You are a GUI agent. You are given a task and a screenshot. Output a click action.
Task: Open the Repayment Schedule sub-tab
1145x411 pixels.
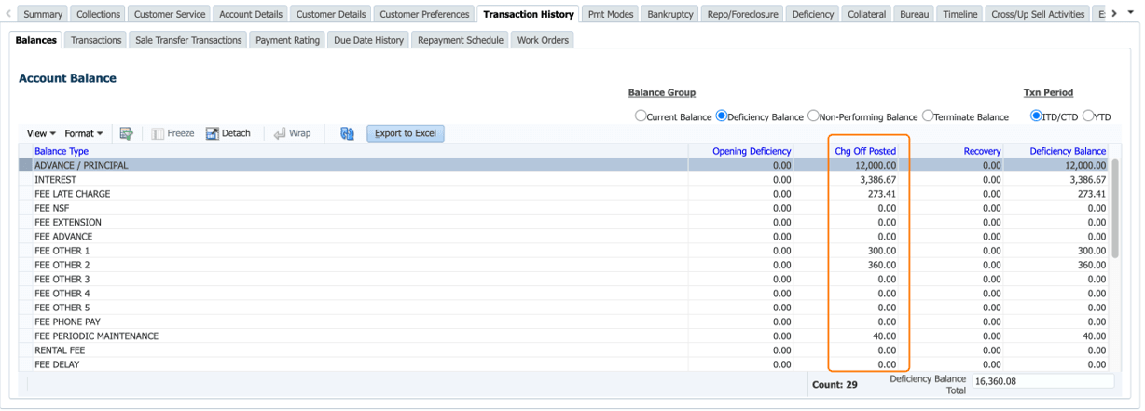[x=461, y=40]
